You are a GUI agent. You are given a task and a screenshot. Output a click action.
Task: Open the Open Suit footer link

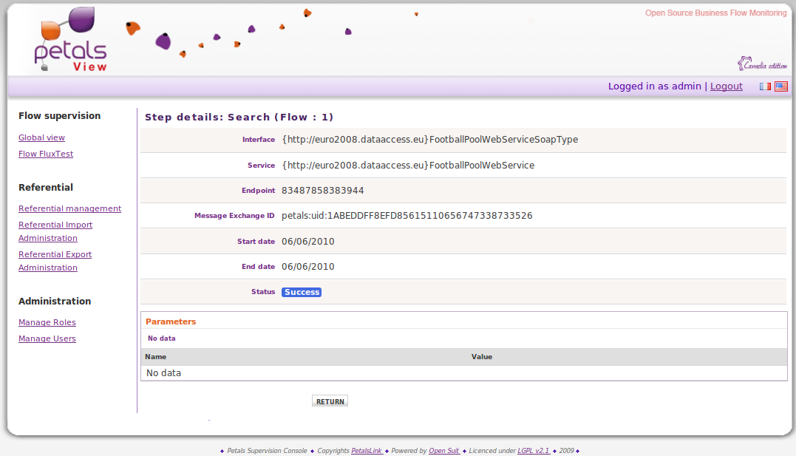(444, 451)
